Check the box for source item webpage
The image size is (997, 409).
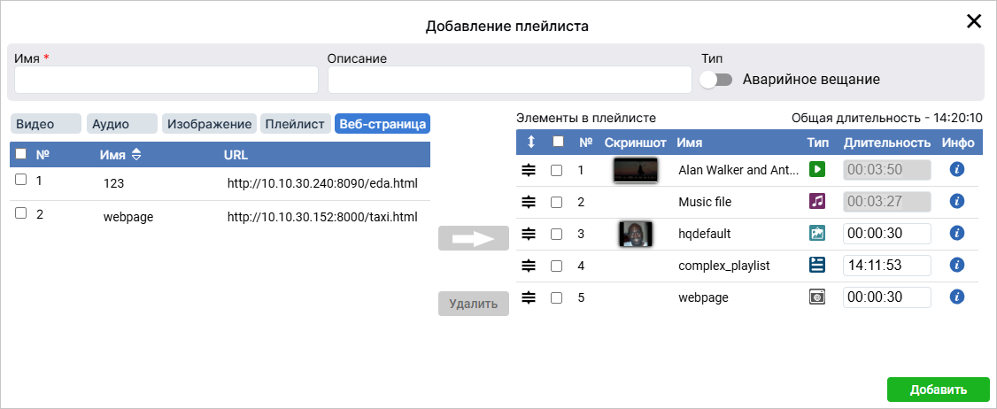click(x=21, y=213)
